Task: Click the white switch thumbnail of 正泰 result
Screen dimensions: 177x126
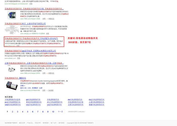Action: [12, 69]
